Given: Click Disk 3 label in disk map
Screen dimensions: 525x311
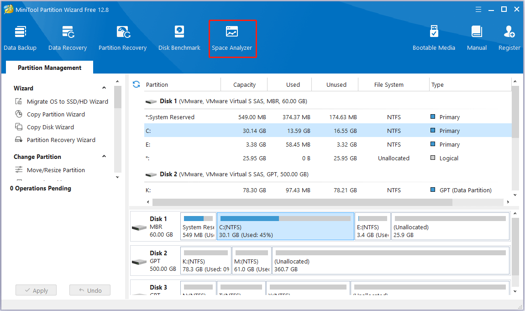Looking at the screenshot, I should (x=158, y=287).
